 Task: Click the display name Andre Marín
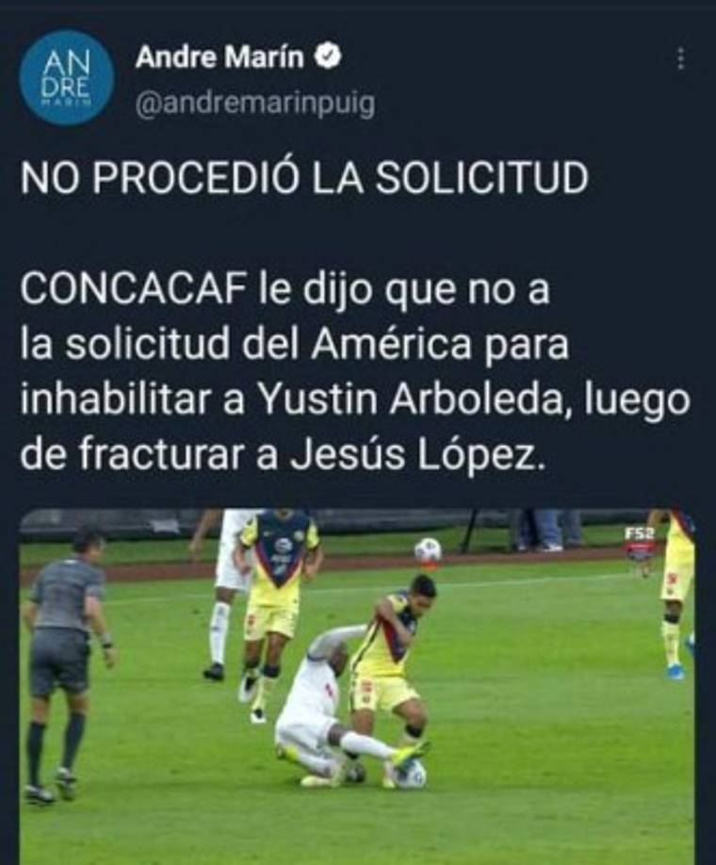[x=220, y=57]
